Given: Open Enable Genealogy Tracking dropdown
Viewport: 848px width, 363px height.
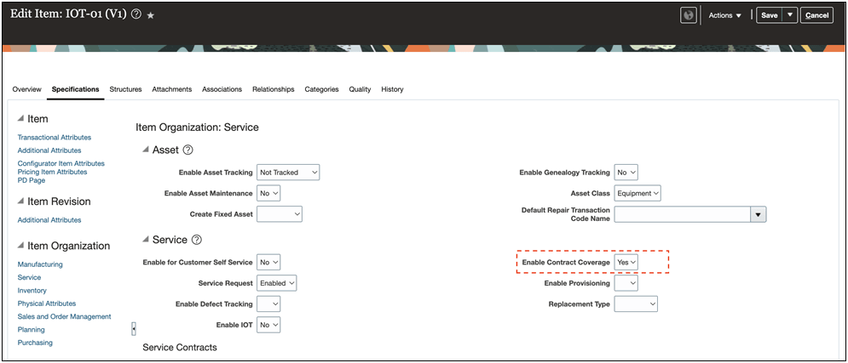Looking at the screenshot, I should (x=626, y=173).
